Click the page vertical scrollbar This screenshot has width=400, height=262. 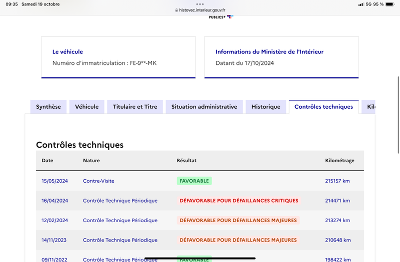coord(398,115)
